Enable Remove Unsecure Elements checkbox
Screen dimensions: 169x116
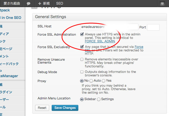[x=82, y=59]
